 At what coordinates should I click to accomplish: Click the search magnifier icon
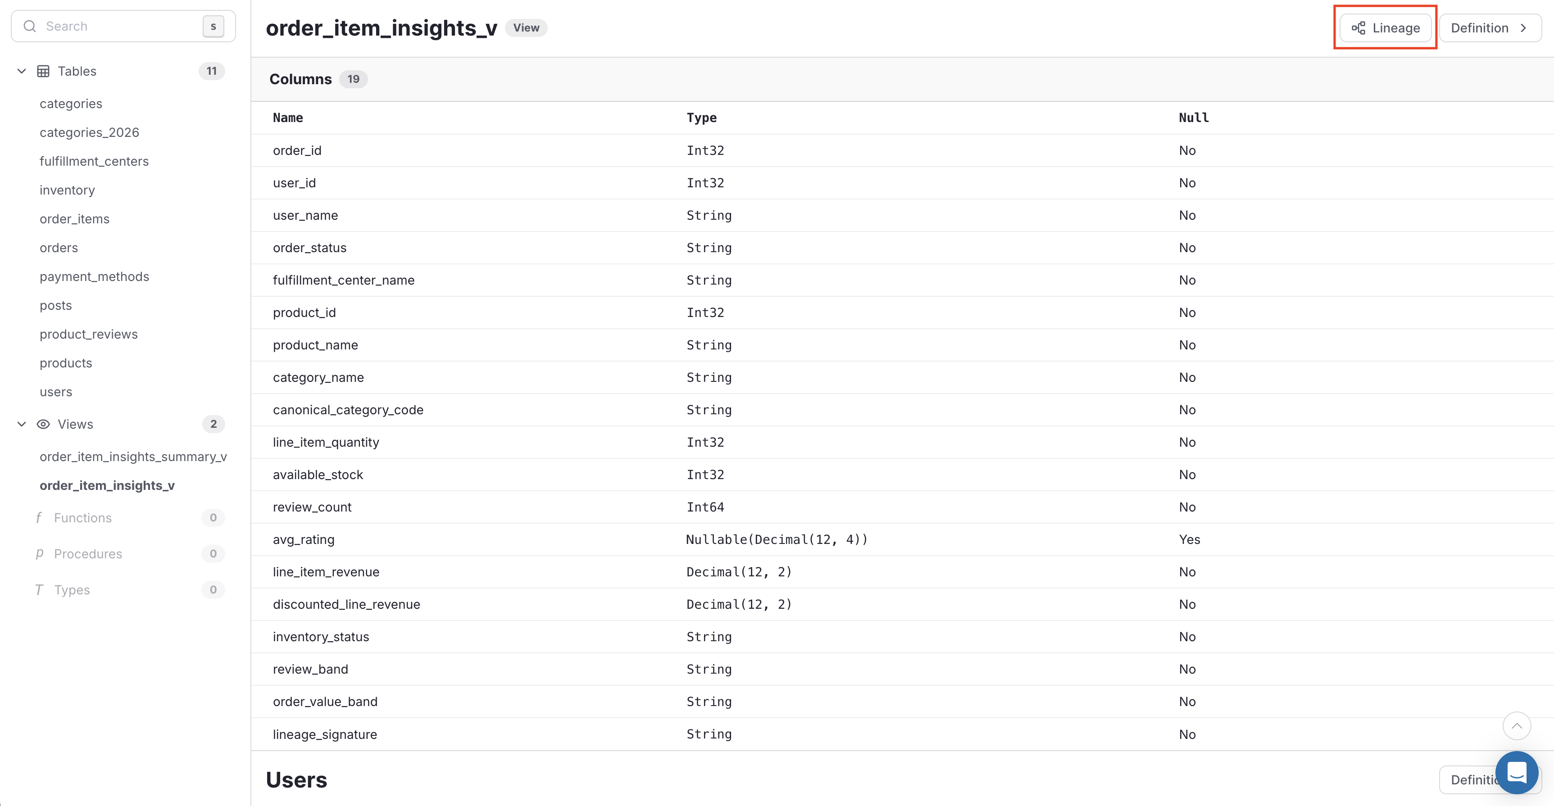[30, 26]
